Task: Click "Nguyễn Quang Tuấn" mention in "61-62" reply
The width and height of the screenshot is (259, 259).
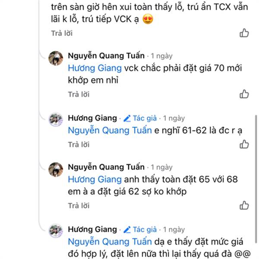Action: click(x=110, y=130)
